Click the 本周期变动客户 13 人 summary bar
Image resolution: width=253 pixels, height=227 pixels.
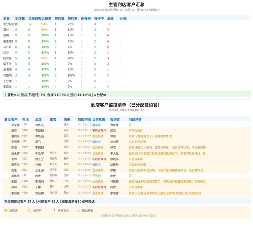(x=126, y=201)
